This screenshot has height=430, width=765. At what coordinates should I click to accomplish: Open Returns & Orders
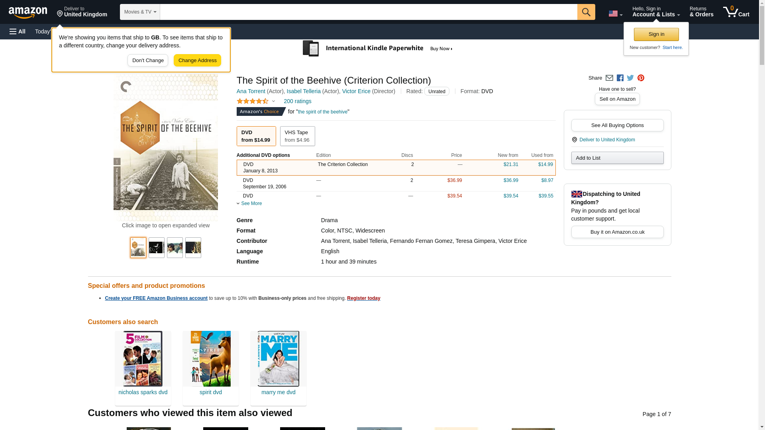(x=701, y=12)
